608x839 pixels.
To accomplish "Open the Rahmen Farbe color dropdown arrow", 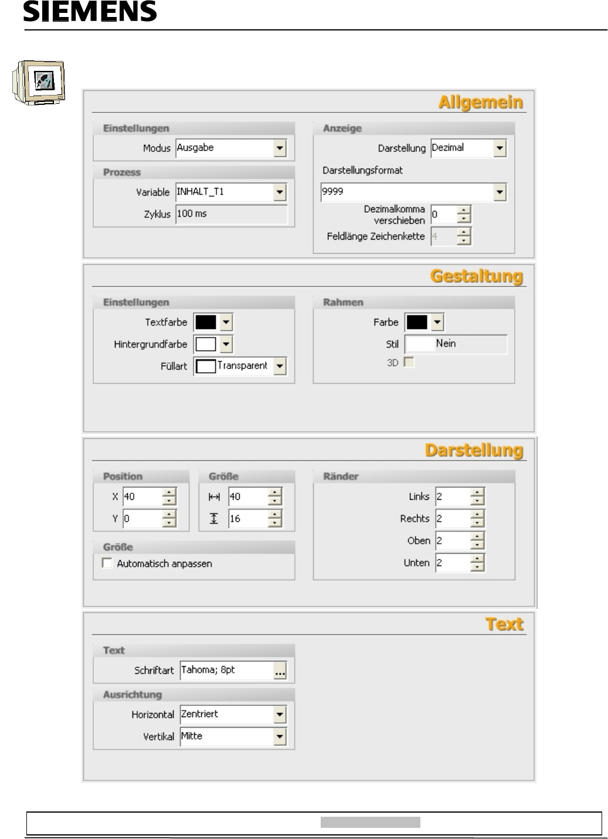I will pyautogui.click(x=437, y=322).
